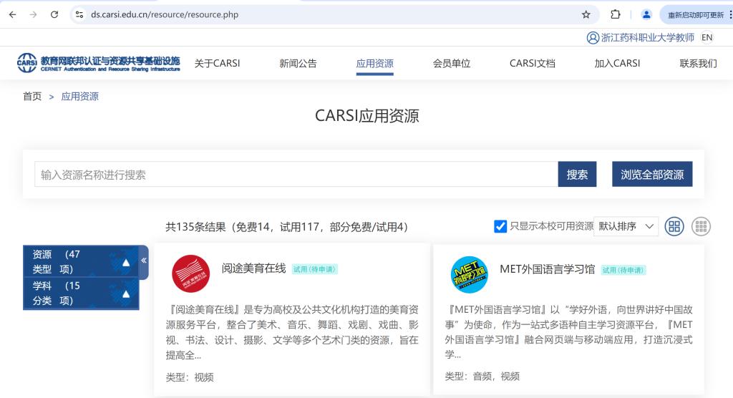The image size is (733, 398).
Task: Switch to large grid view icon
Action: coord(674,227)
